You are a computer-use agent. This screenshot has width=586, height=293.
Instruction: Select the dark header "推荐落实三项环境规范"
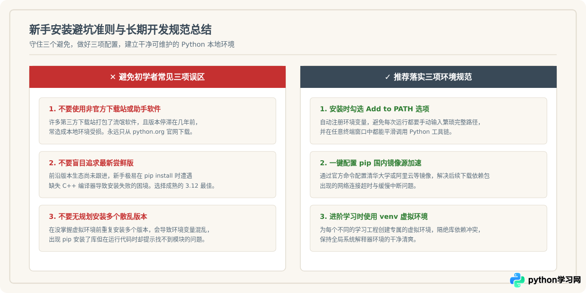[429, 77]
